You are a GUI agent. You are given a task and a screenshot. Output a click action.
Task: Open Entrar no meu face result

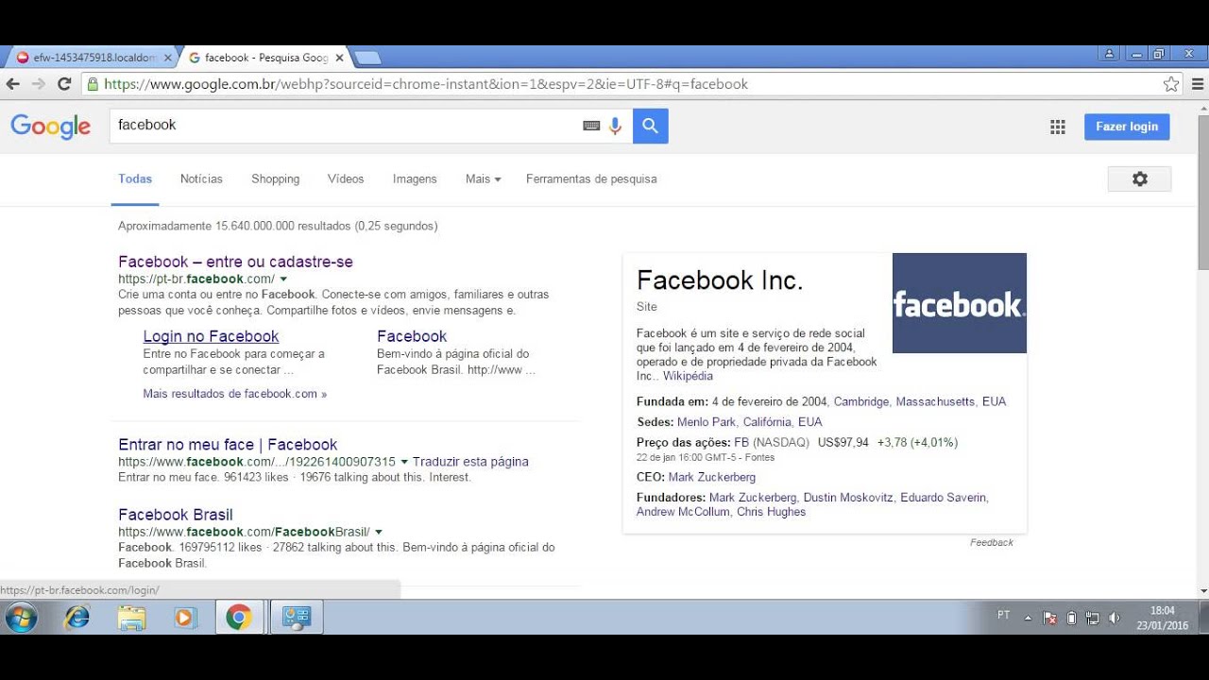[228, 445]
